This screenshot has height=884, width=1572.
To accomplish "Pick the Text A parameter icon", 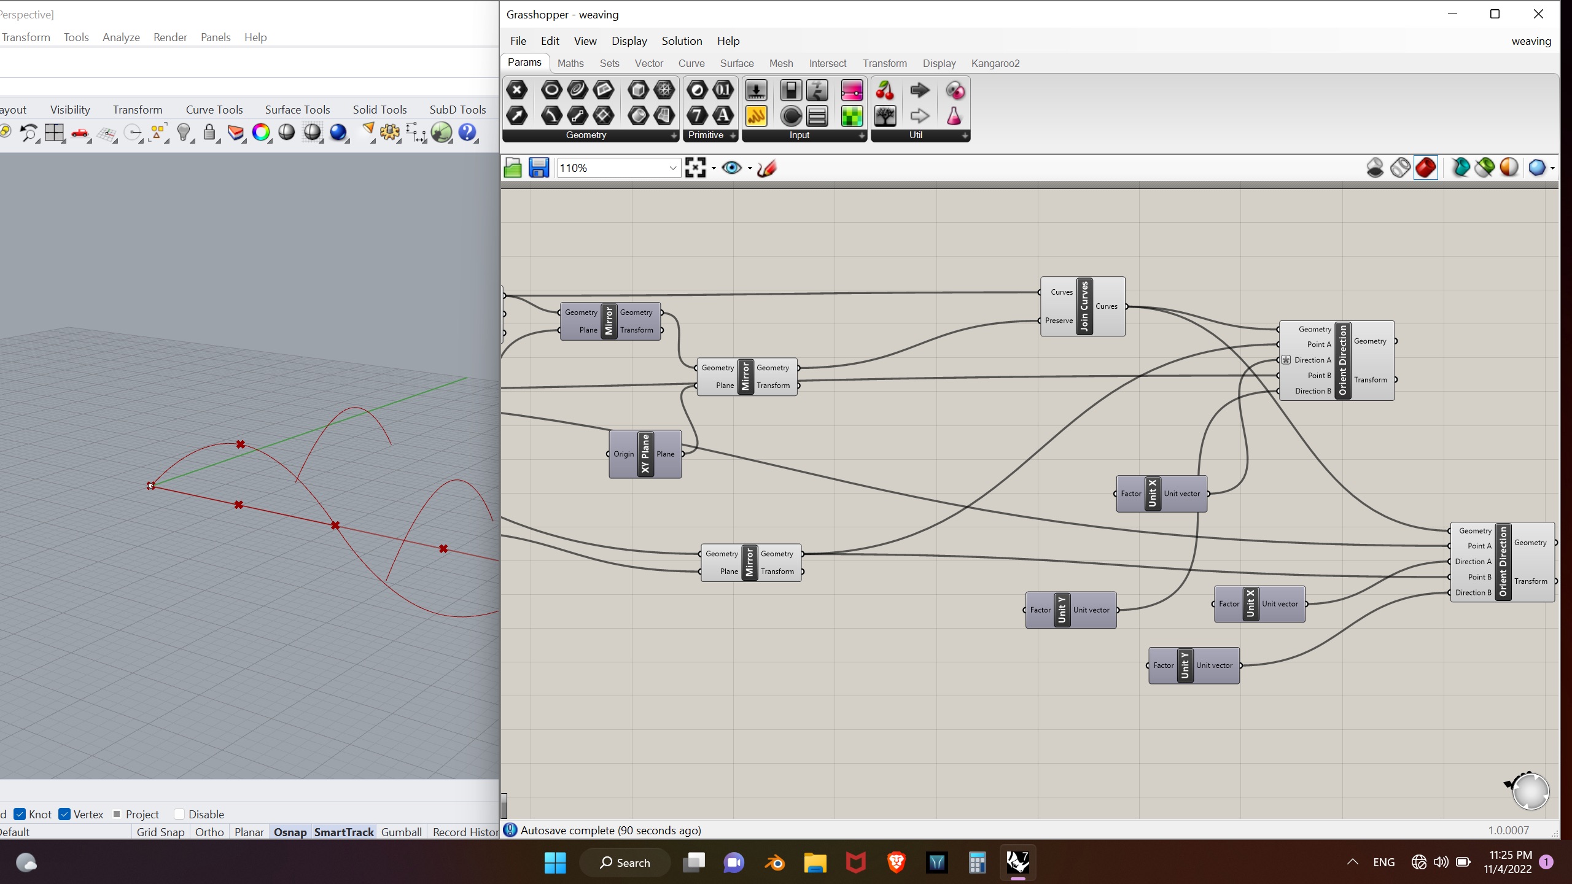I will click(723, 115).
